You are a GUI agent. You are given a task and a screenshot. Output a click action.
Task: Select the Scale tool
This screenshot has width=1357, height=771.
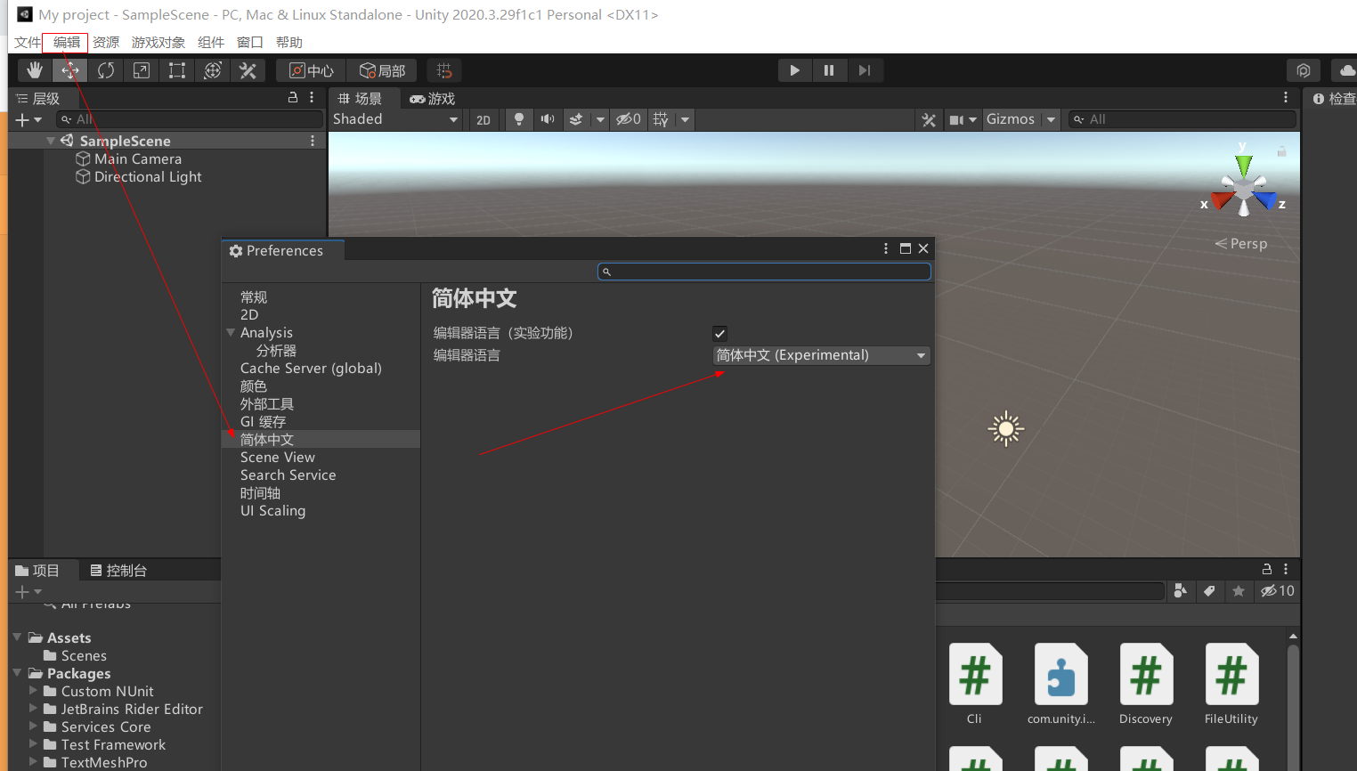(x=141, y=69)
